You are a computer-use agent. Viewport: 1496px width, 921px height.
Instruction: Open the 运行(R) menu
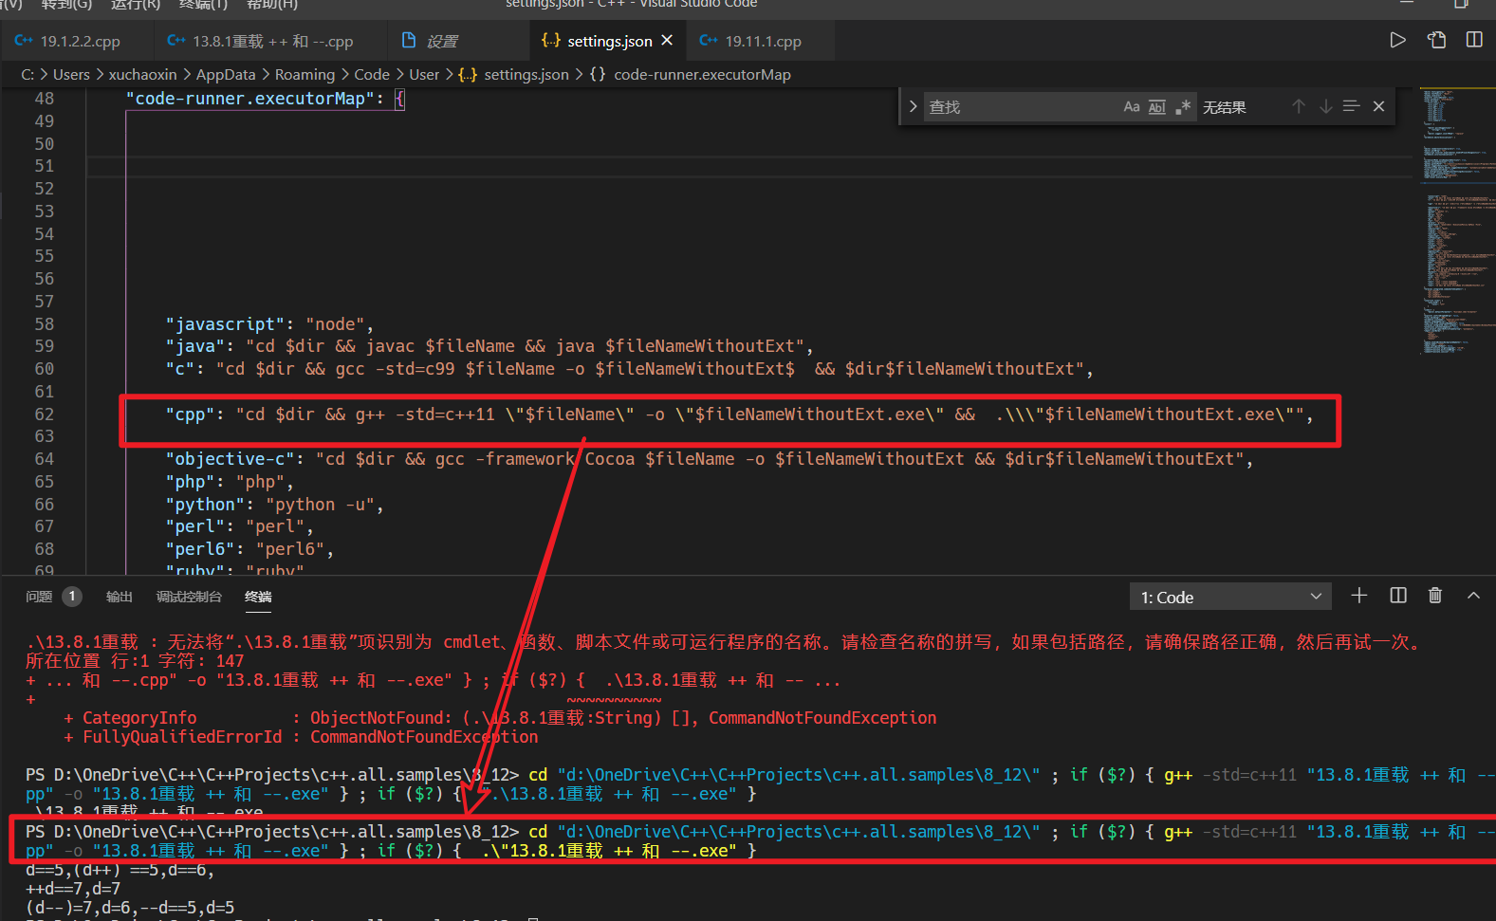[x=137, y=5]
